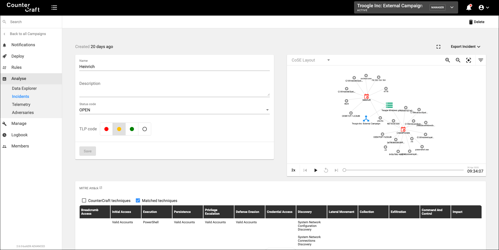The height and width of the screenshot is (250, 499).
Task: Select the Troogle Windows server node
Action: click(389, 105)
